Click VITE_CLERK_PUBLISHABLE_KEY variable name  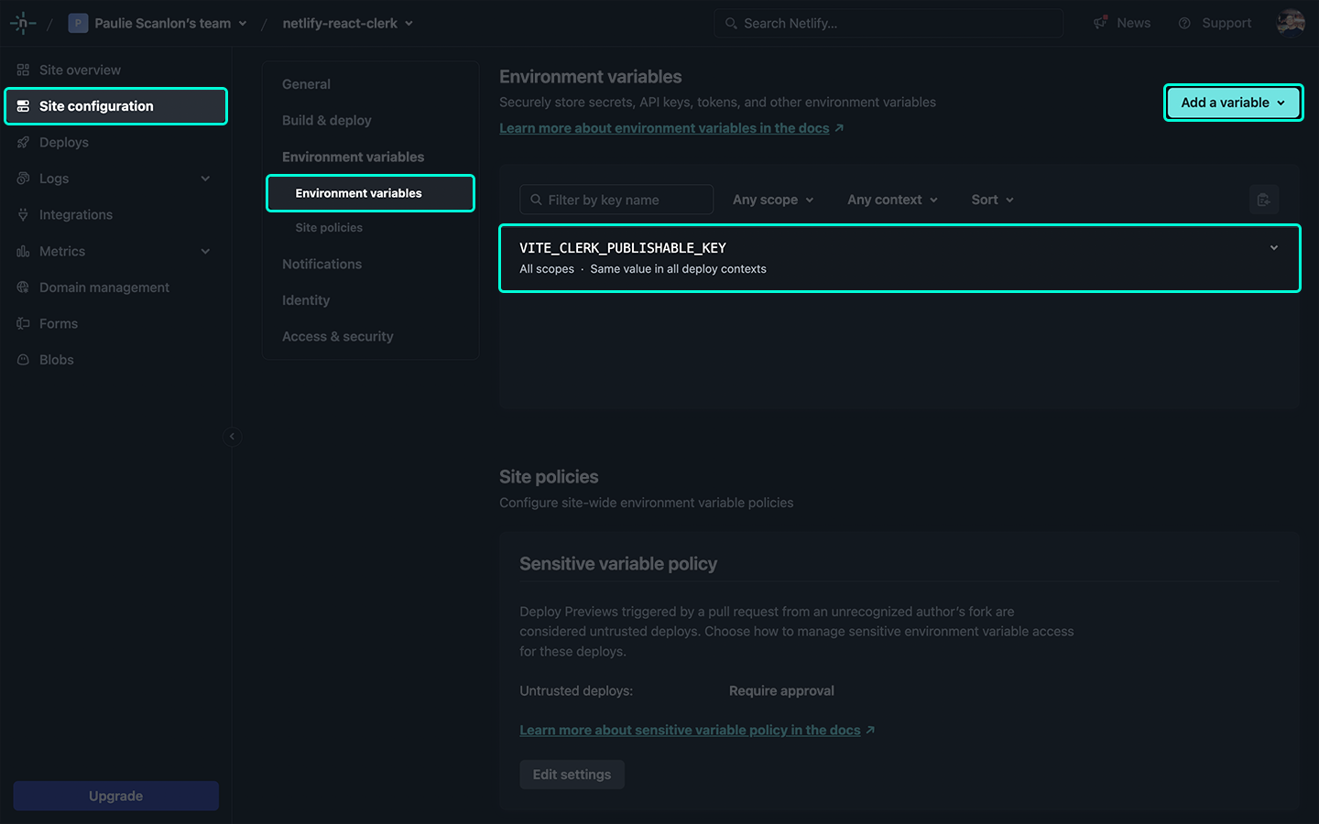coord(623,248)
